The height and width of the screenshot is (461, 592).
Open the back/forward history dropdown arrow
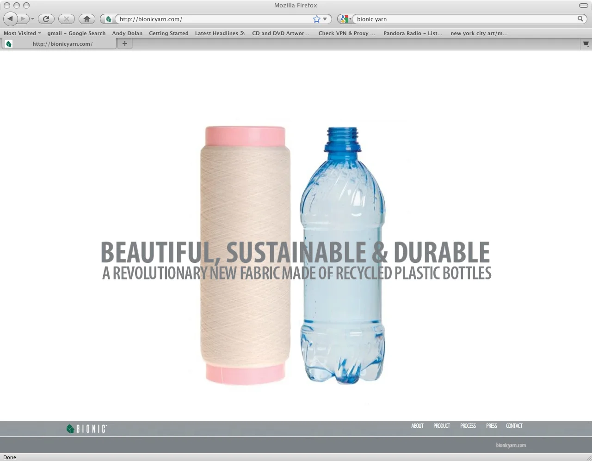32,19
